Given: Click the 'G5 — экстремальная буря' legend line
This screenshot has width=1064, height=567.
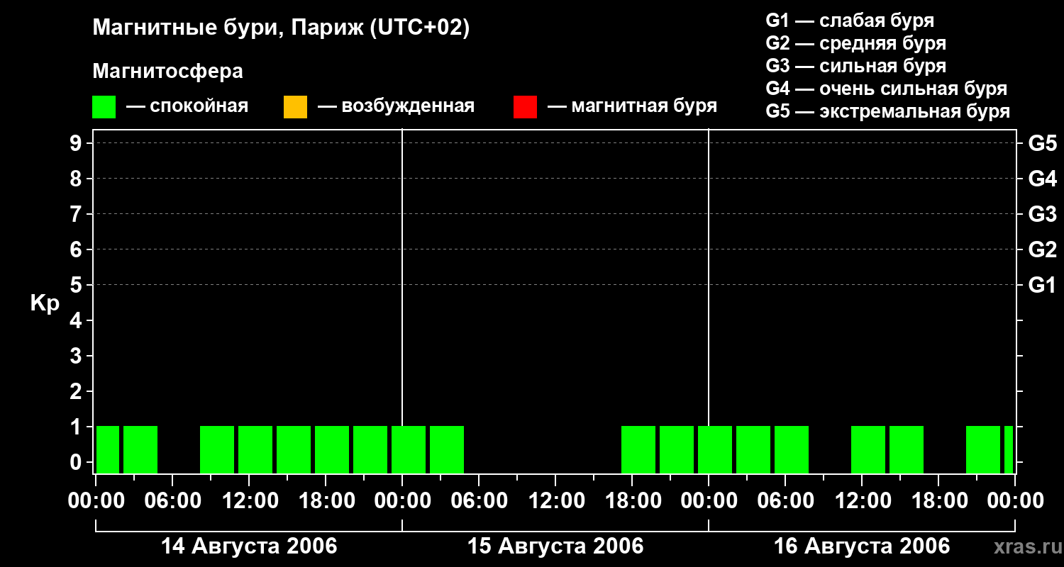Looking at the screenshot, I should tap(888, 111).
